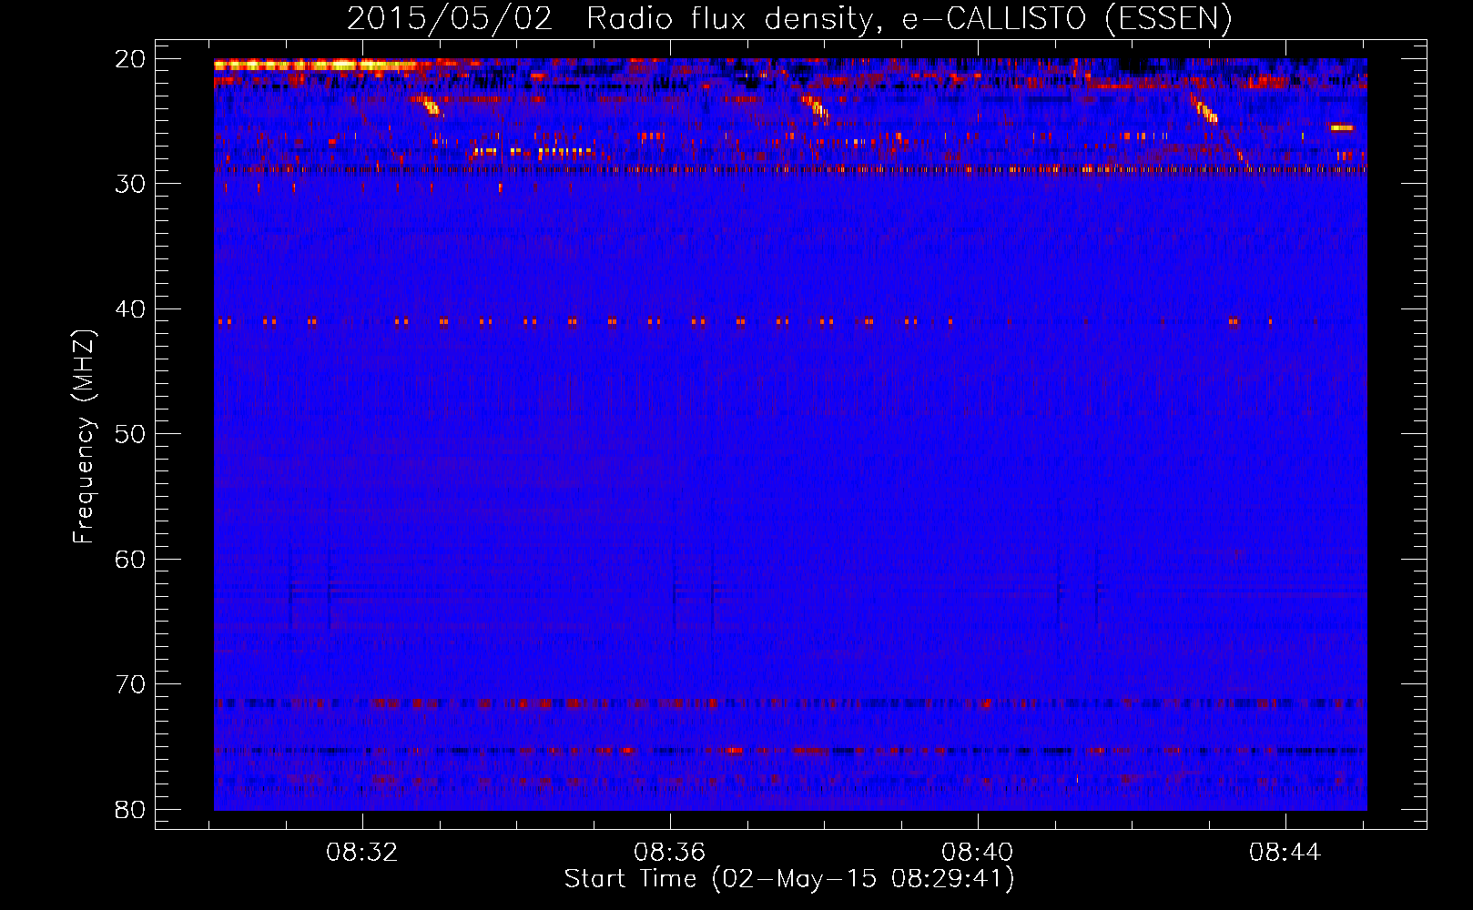Click the 'Start Time (02-May-15 08:29:41)' axis label
This screenshot has width=1473, height=910.
click(789, 879)
